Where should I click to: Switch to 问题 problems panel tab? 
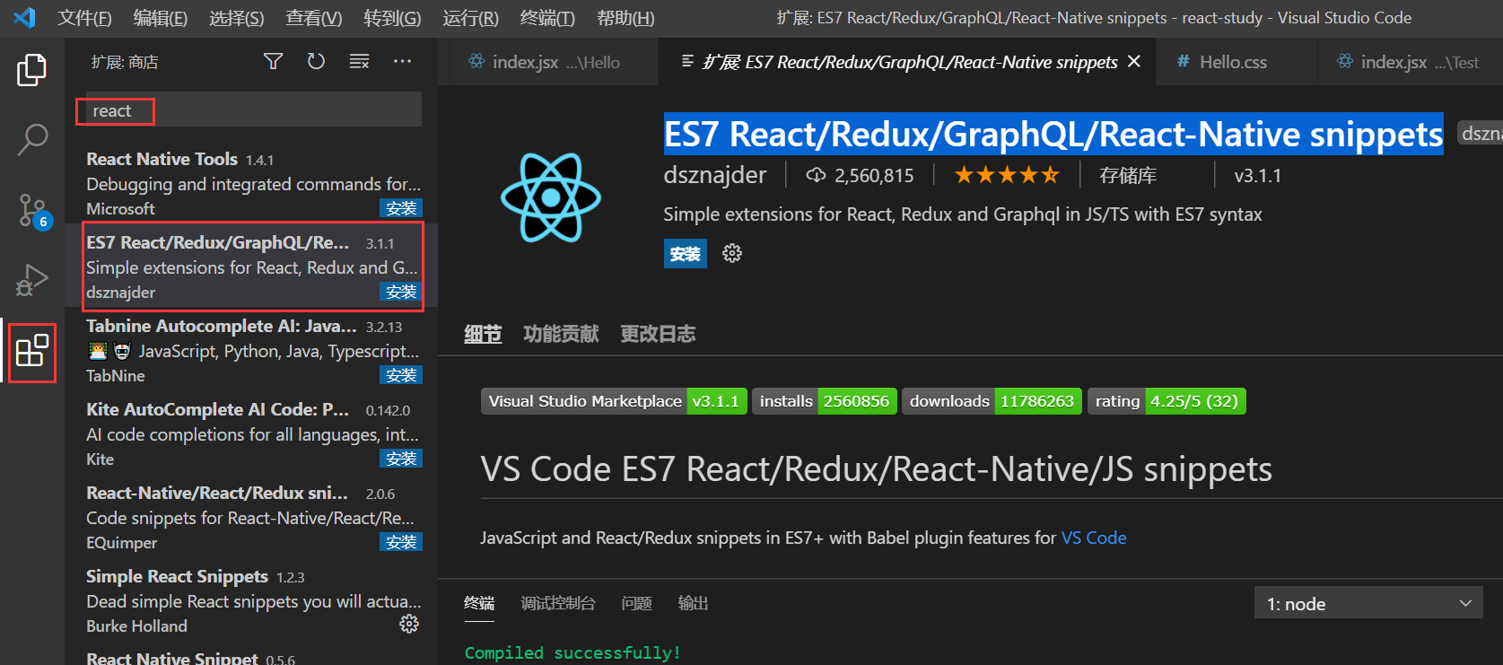click(637, 603)
